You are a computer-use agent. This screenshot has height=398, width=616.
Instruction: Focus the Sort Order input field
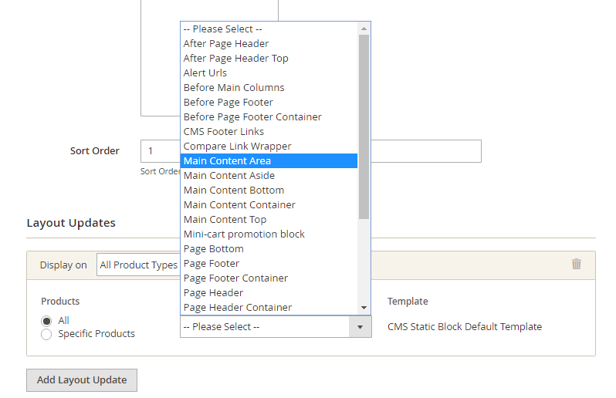click(x=311, y=151)
